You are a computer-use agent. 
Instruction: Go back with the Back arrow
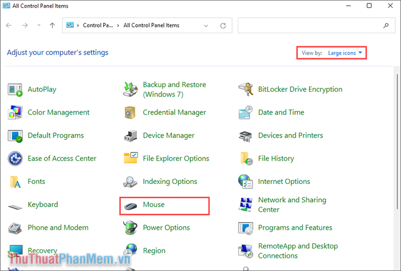coord(9,25)
